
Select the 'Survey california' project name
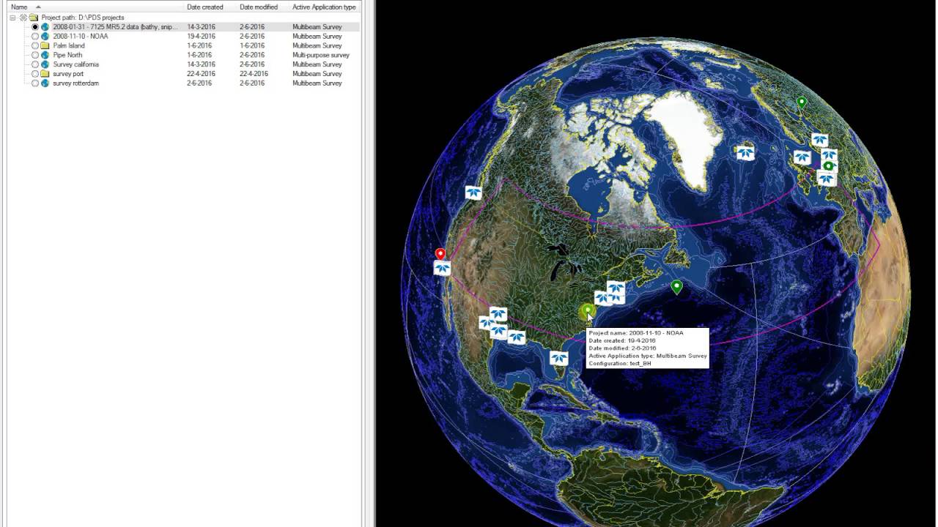(x=75, y=64)
